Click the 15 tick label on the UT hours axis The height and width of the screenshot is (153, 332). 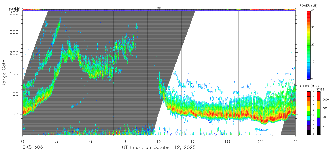[x=193, y=141]
